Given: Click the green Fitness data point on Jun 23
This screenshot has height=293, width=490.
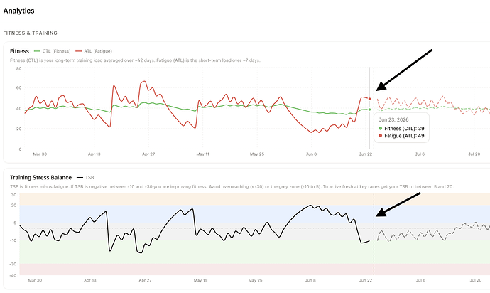Looking at the screenshot, I should 370,110.
